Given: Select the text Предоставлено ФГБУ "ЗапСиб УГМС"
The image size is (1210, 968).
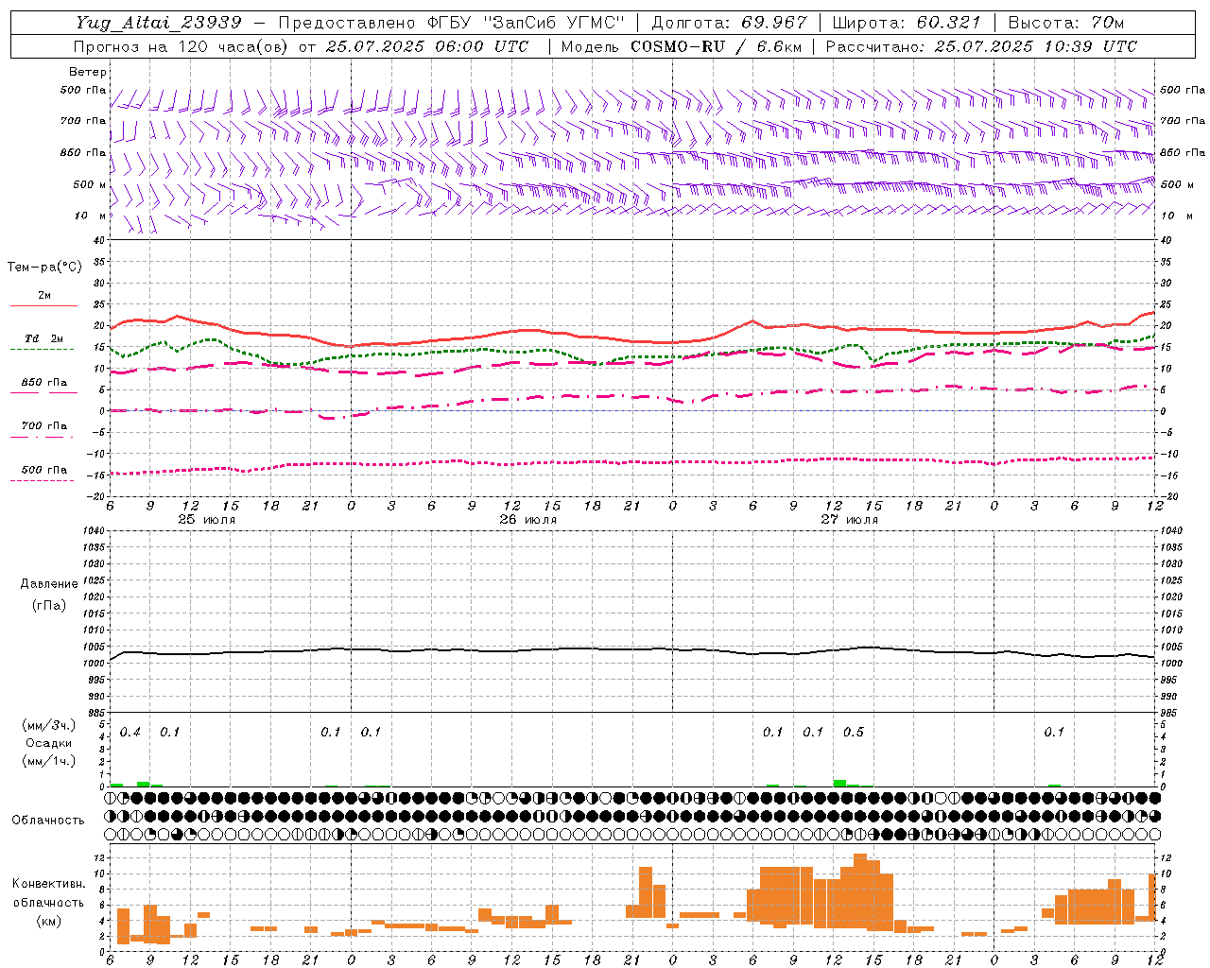Looking at the screenshot, I should [x=452, y=22].
